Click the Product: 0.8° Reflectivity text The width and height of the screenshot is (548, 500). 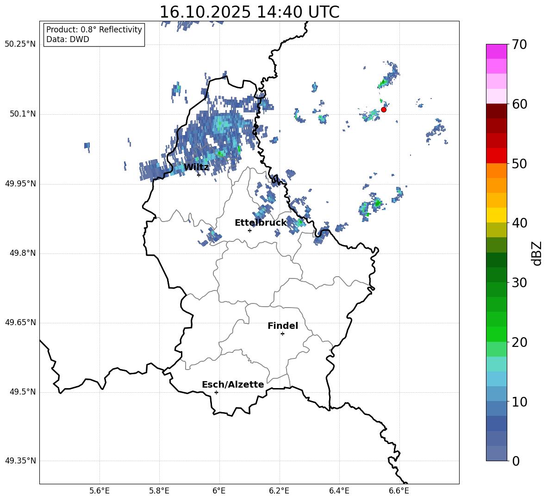pos(94,30)
